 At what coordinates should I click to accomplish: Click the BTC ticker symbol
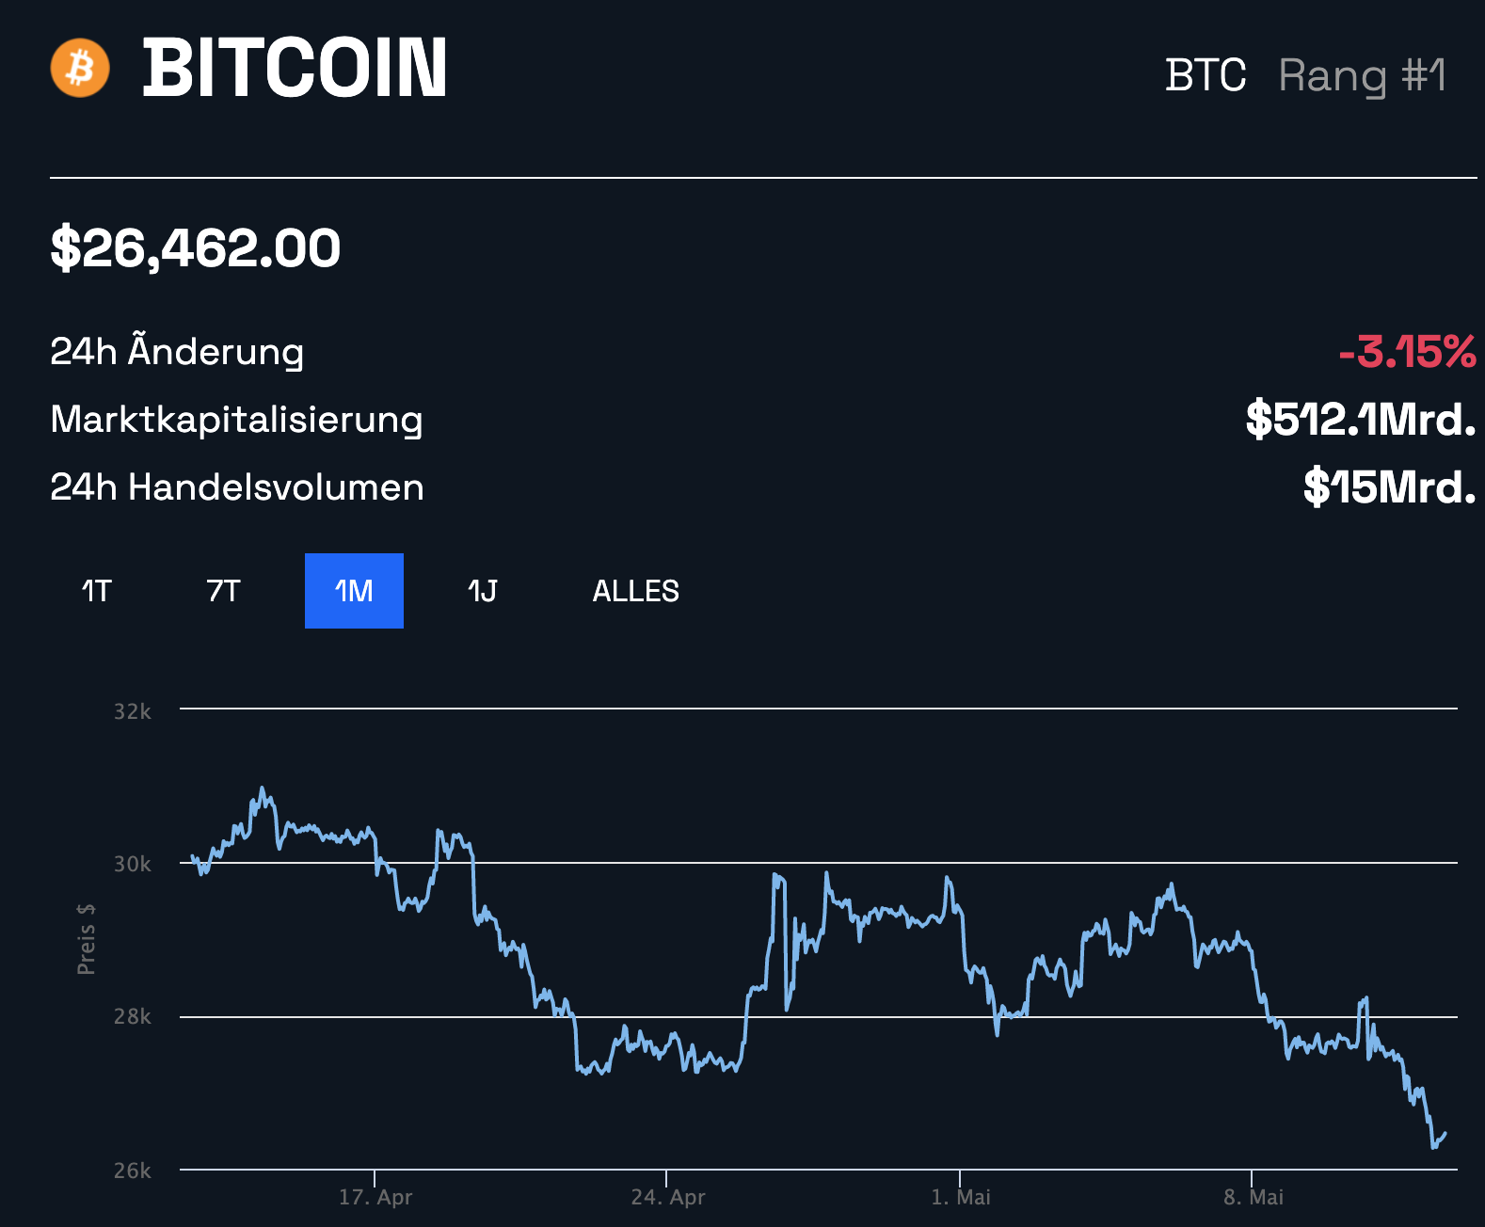[1206, 75]
